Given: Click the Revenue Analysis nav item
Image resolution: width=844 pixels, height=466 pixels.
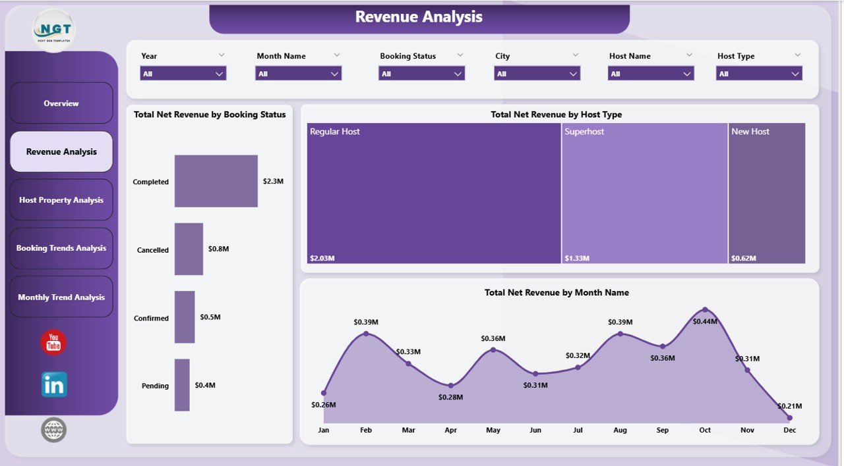Looking at the screenshot, I should point(61,151).
